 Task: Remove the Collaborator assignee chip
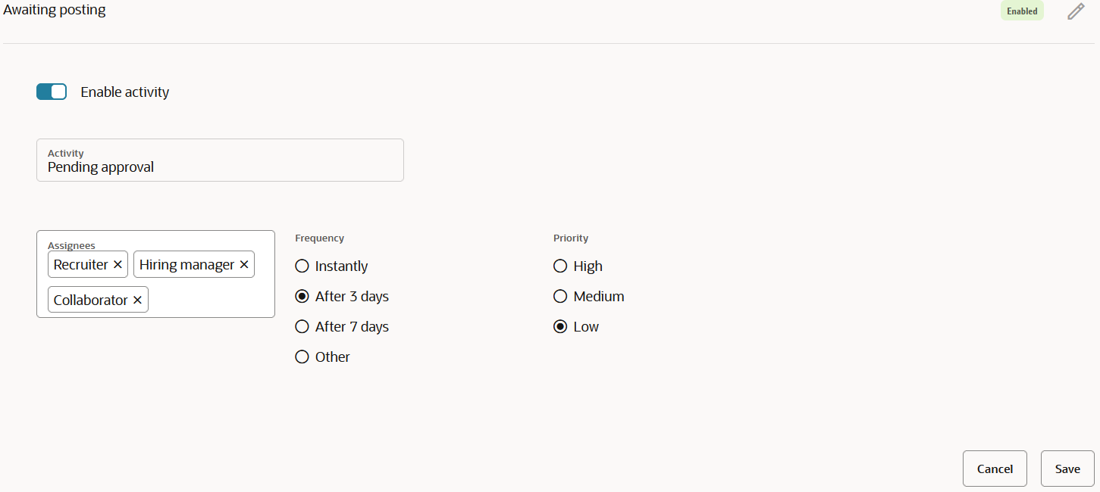pos(137,300)
